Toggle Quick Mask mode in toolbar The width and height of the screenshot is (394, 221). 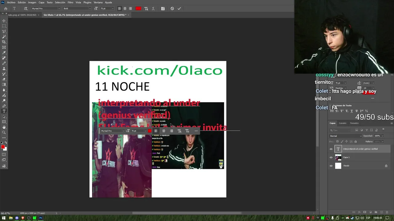(x=4, y=155)
